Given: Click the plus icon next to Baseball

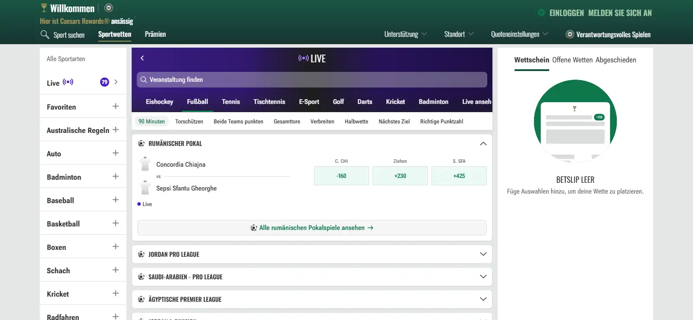Looking at the screenshot, I should click(x=116, y=200).
